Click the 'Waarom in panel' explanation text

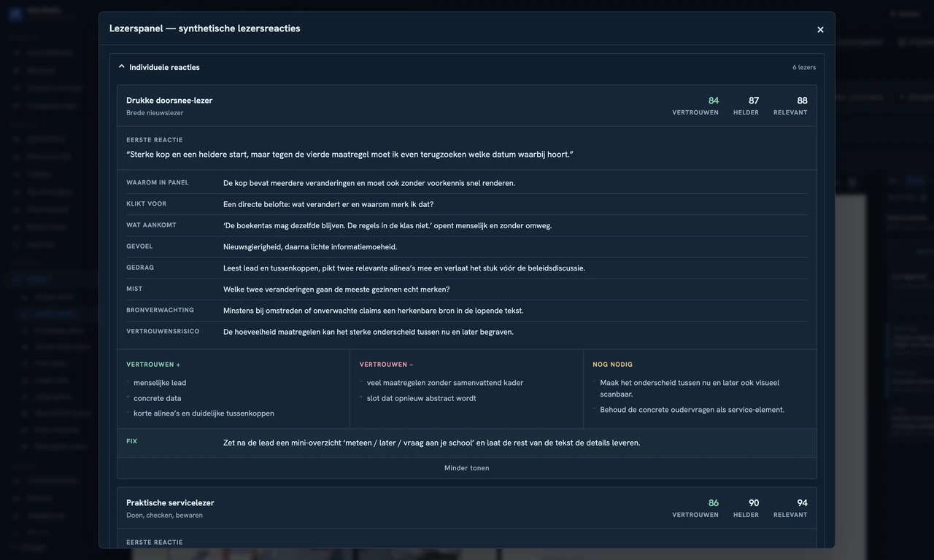369,183
